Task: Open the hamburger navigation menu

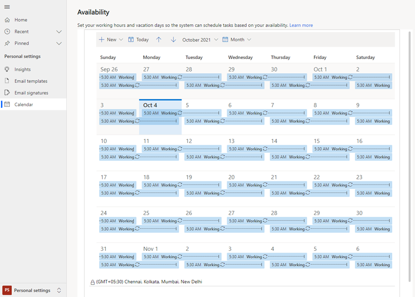Action: coord(7,7)
